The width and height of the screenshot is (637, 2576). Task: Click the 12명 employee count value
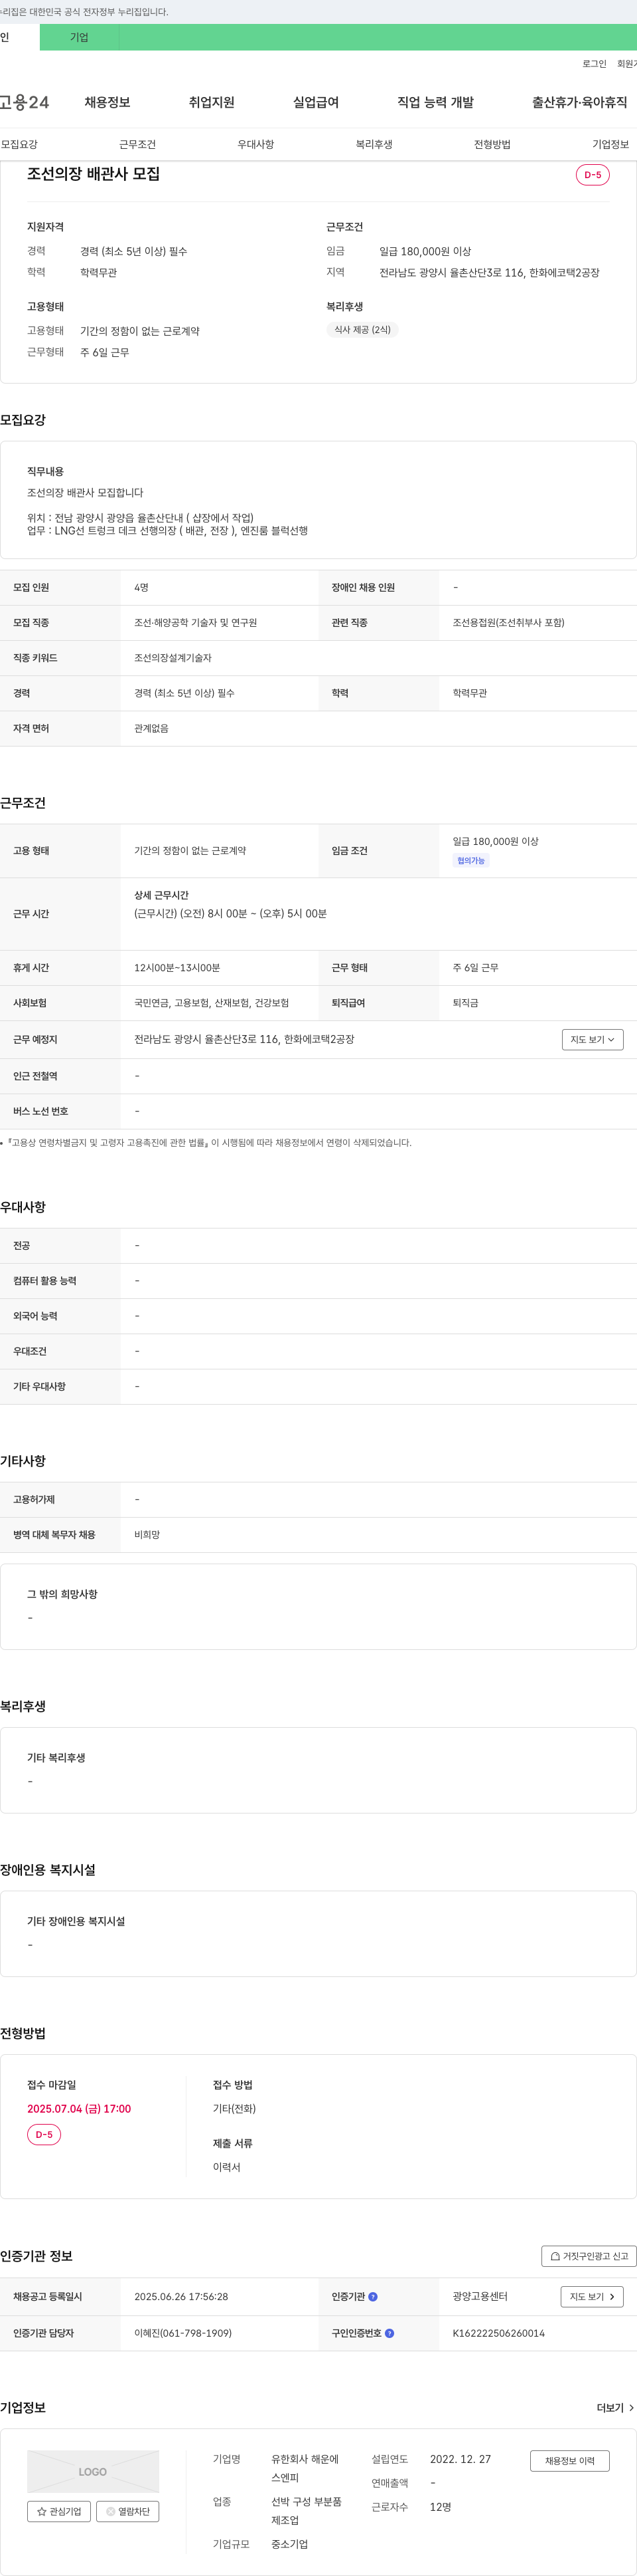[x=441, y=2507]
